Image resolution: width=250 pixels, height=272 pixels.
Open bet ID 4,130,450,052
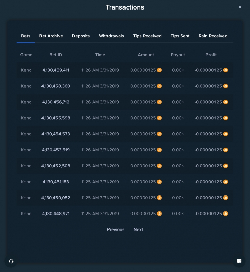(56, 198)
